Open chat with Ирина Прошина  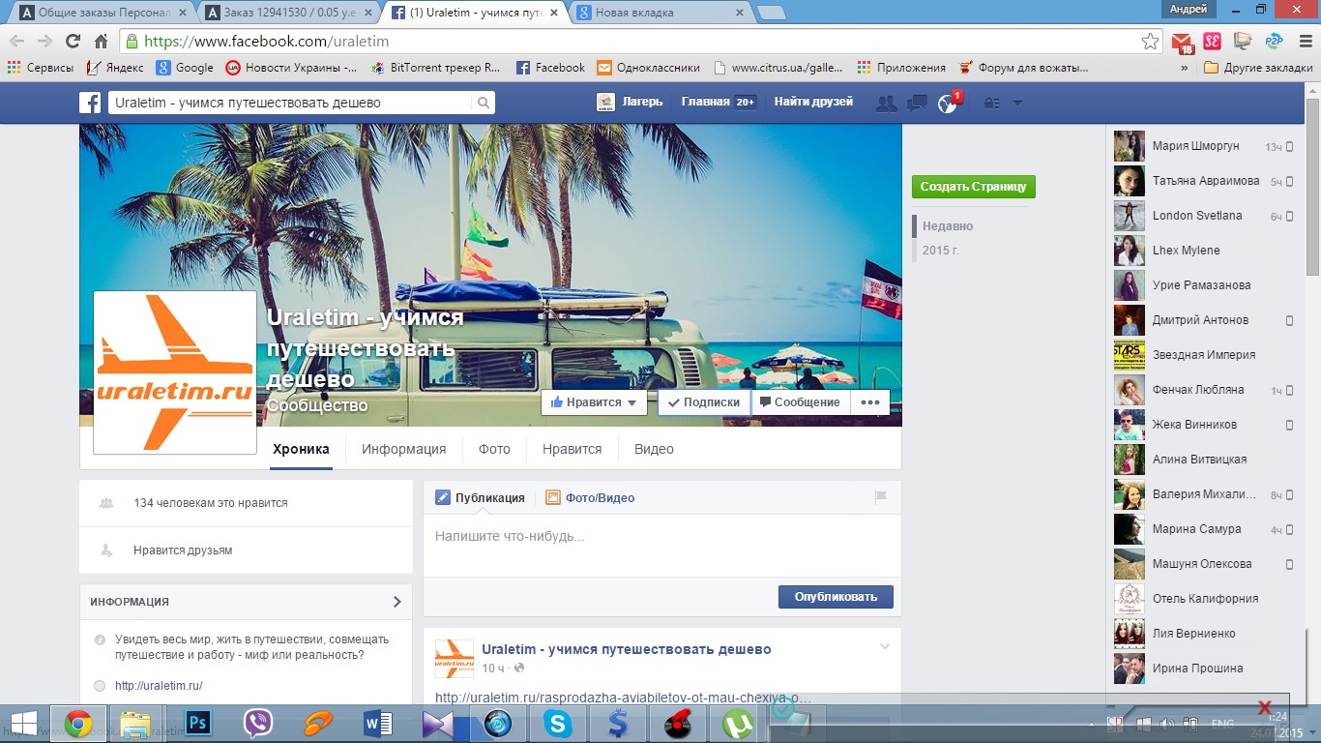tap(1203, 669)
